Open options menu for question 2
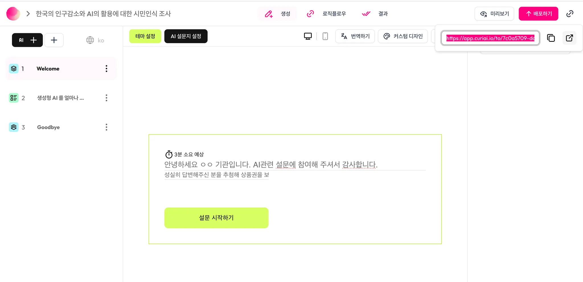Image resolution: width=583 pixels, height=282 pixels. click(106, 98)
